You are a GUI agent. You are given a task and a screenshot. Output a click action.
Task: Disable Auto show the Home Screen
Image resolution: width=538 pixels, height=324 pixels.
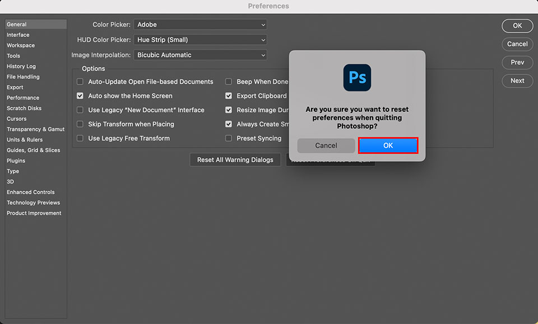[x=80, y=96]
